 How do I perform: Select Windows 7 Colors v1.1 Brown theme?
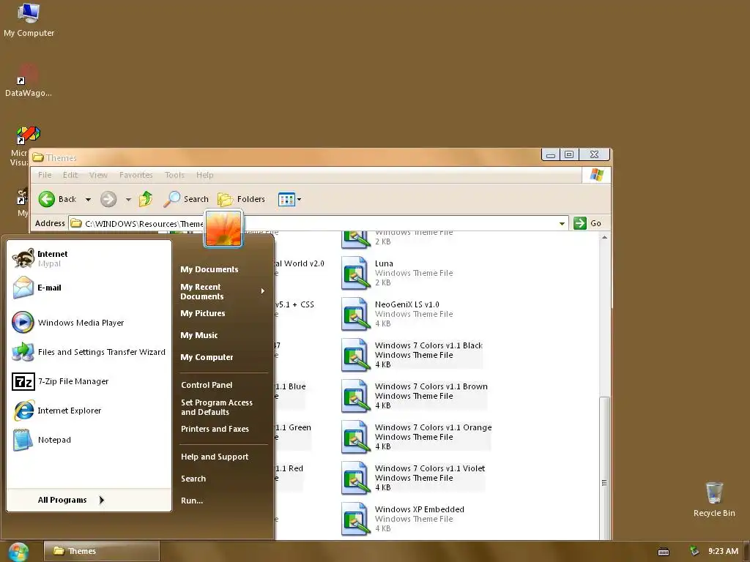pyautogui.click(x=415, y=396)
